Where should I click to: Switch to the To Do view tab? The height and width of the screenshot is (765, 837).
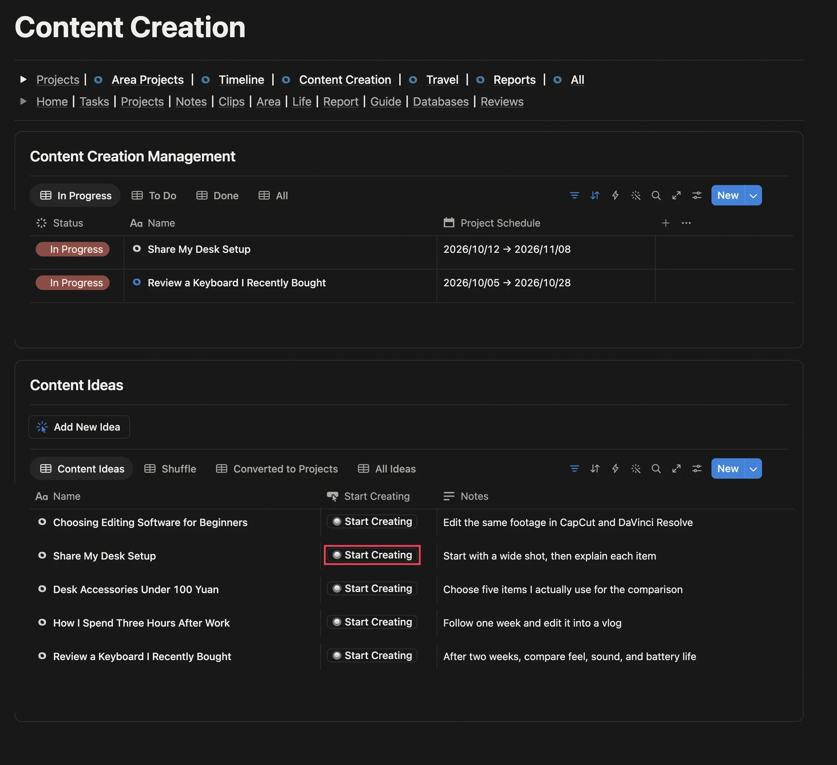pos(154,195)
